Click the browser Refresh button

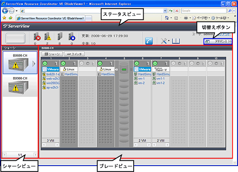(171, 11)
